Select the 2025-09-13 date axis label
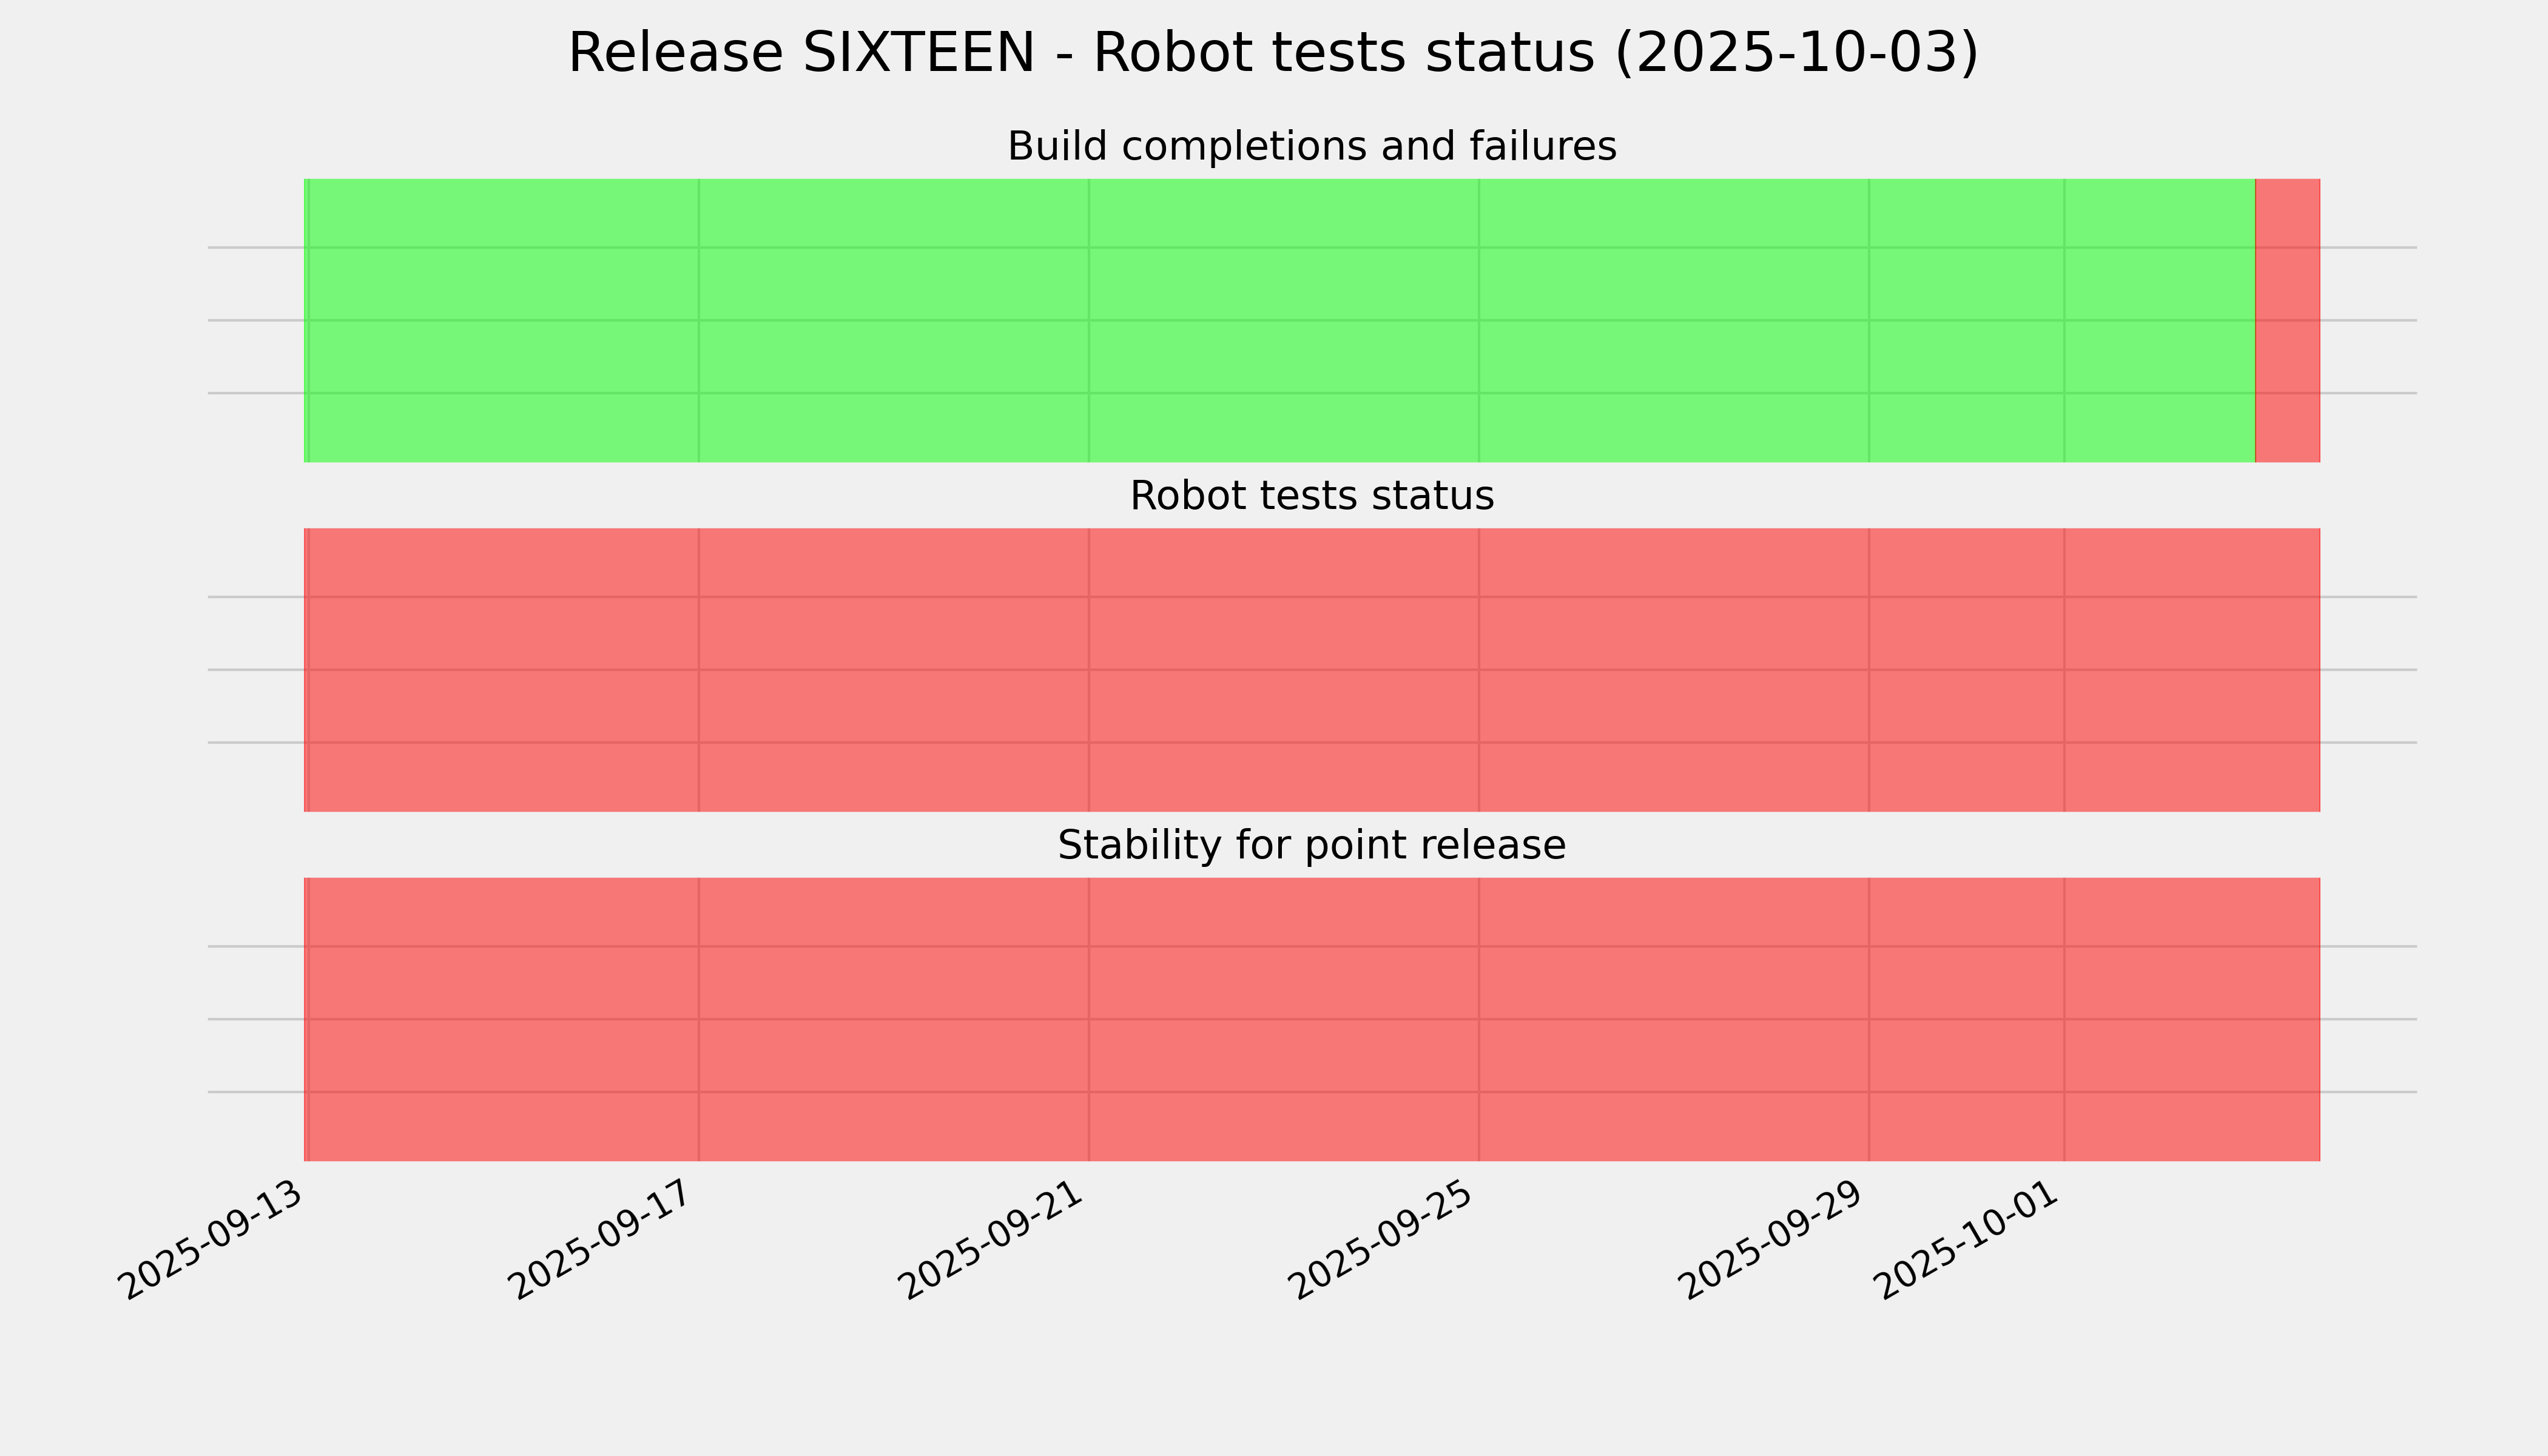The width and height of the screenshot is (2548, 1456). click(x=212, y=1243)
